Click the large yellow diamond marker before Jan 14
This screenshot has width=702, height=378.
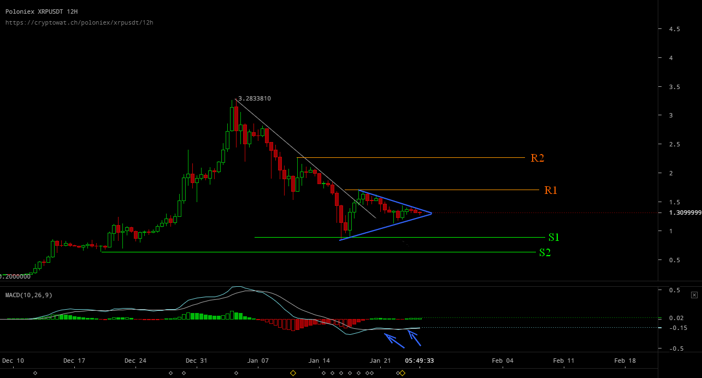pyautogui.click(x=293, y=373)
